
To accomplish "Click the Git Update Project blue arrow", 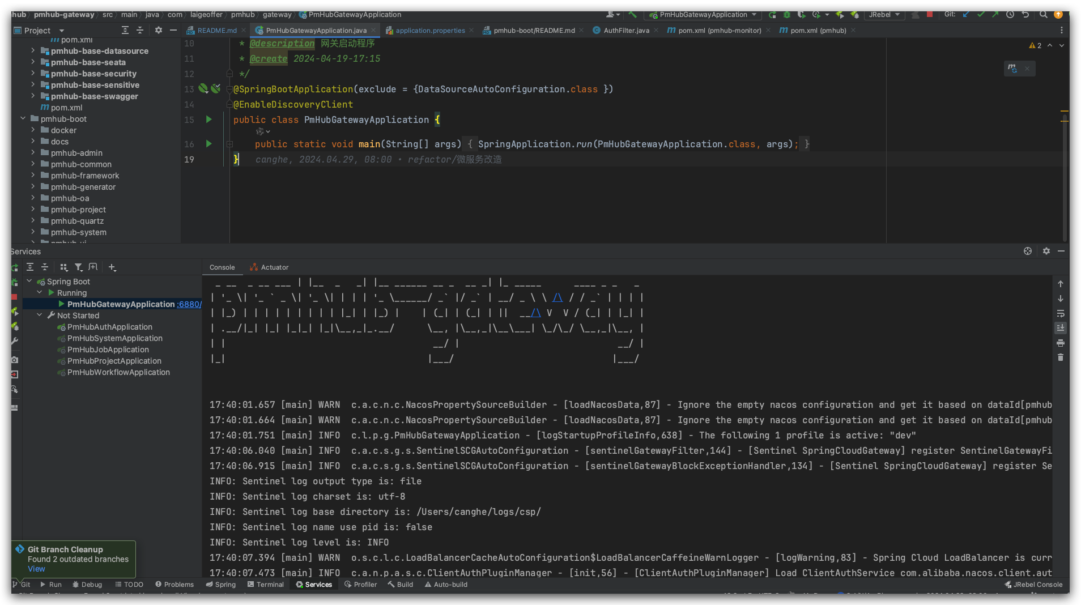I will (966, 15).
